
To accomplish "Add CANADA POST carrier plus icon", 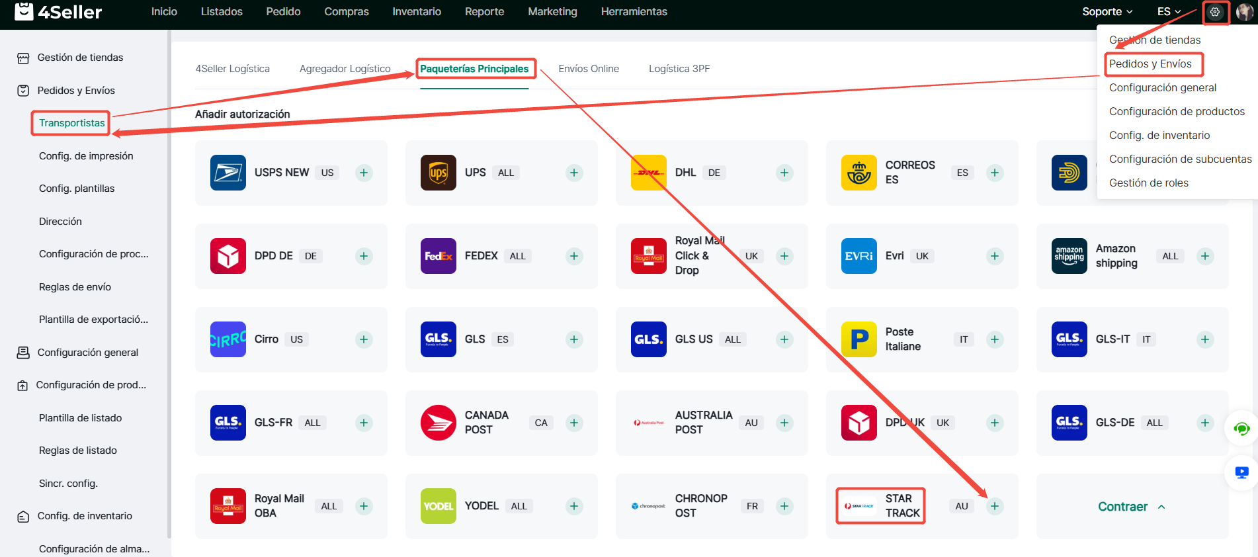I will (x=574, y=423).
